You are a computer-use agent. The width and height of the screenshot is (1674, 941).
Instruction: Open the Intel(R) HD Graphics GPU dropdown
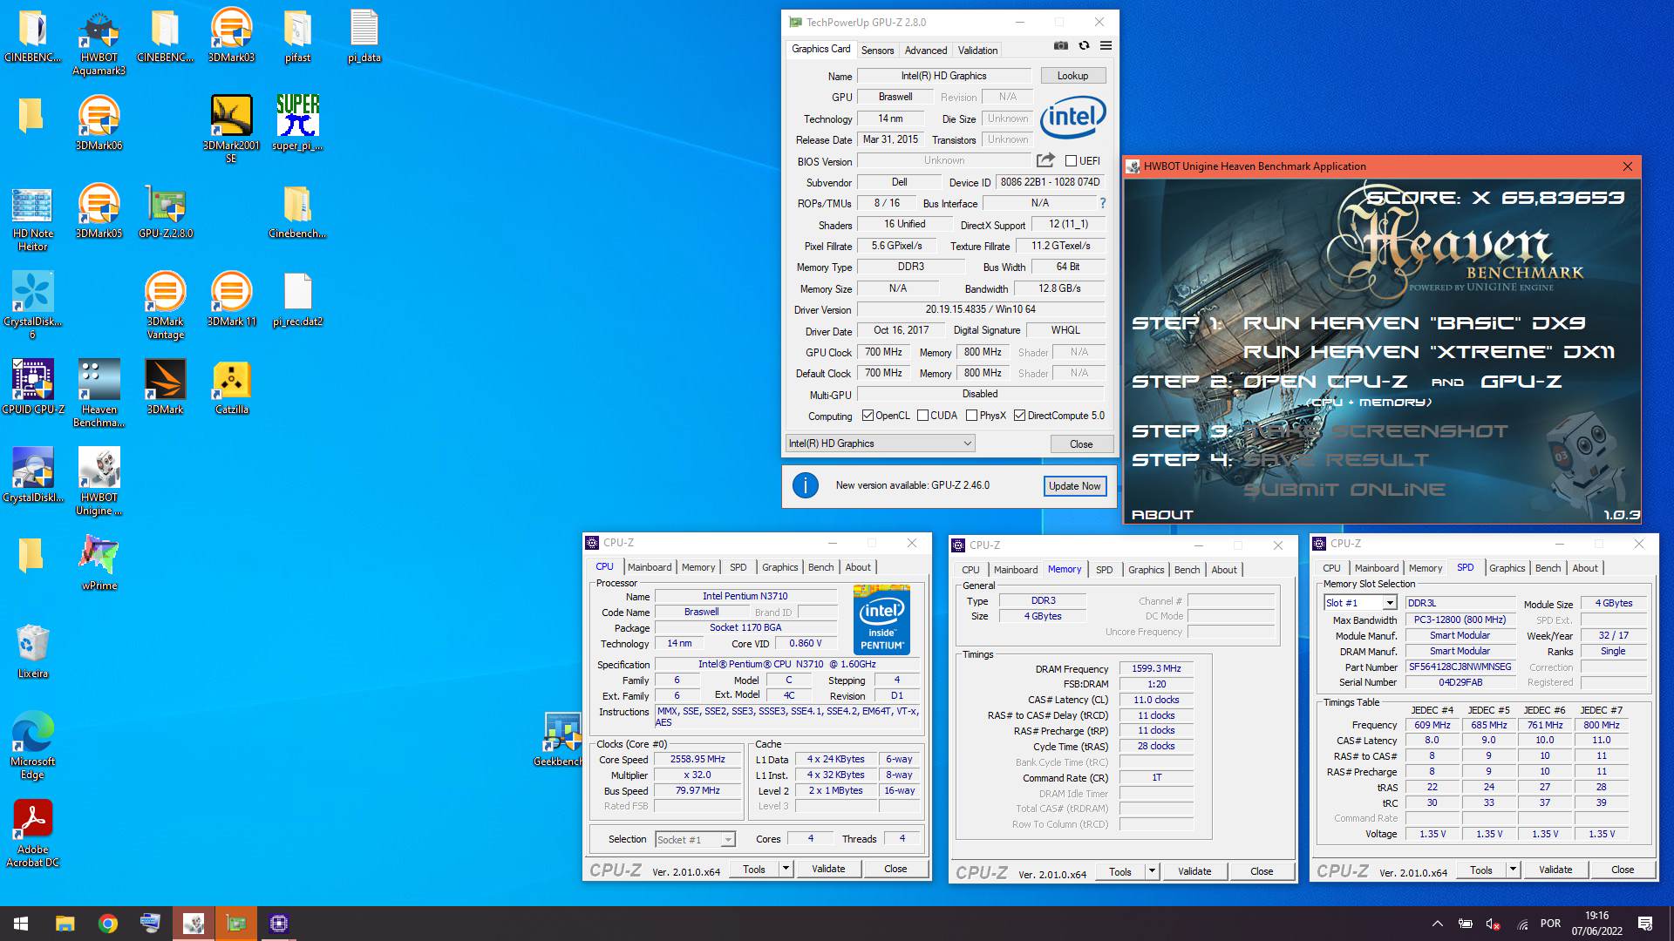[880, 443]
